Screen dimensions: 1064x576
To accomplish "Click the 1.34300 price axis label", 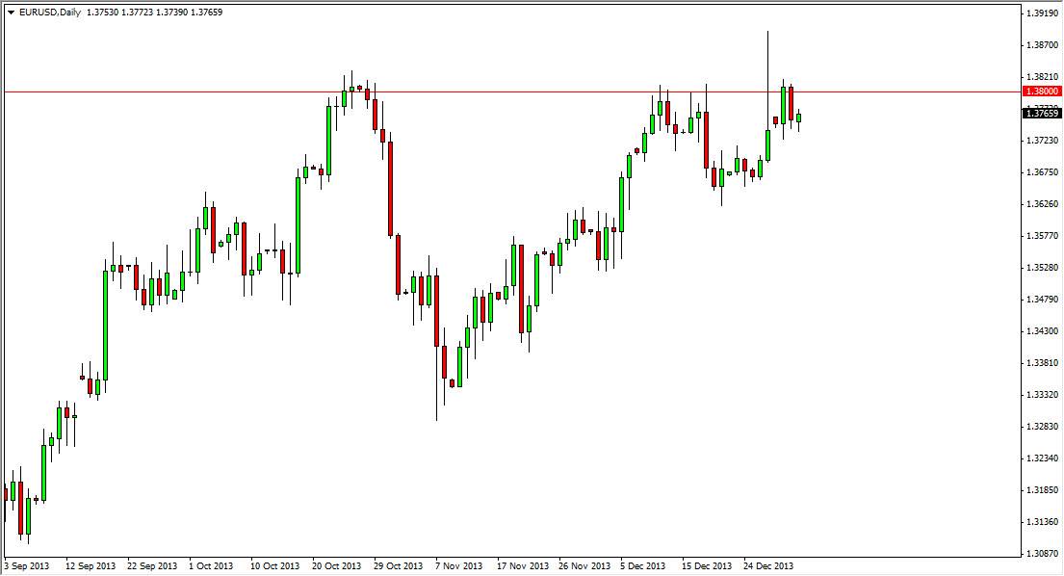I will tap(1042, 331).
